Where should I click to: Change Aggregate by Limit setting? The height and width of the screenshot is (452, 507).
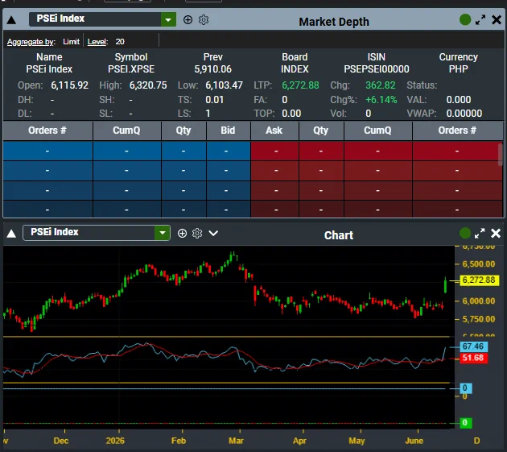[71, 42]
